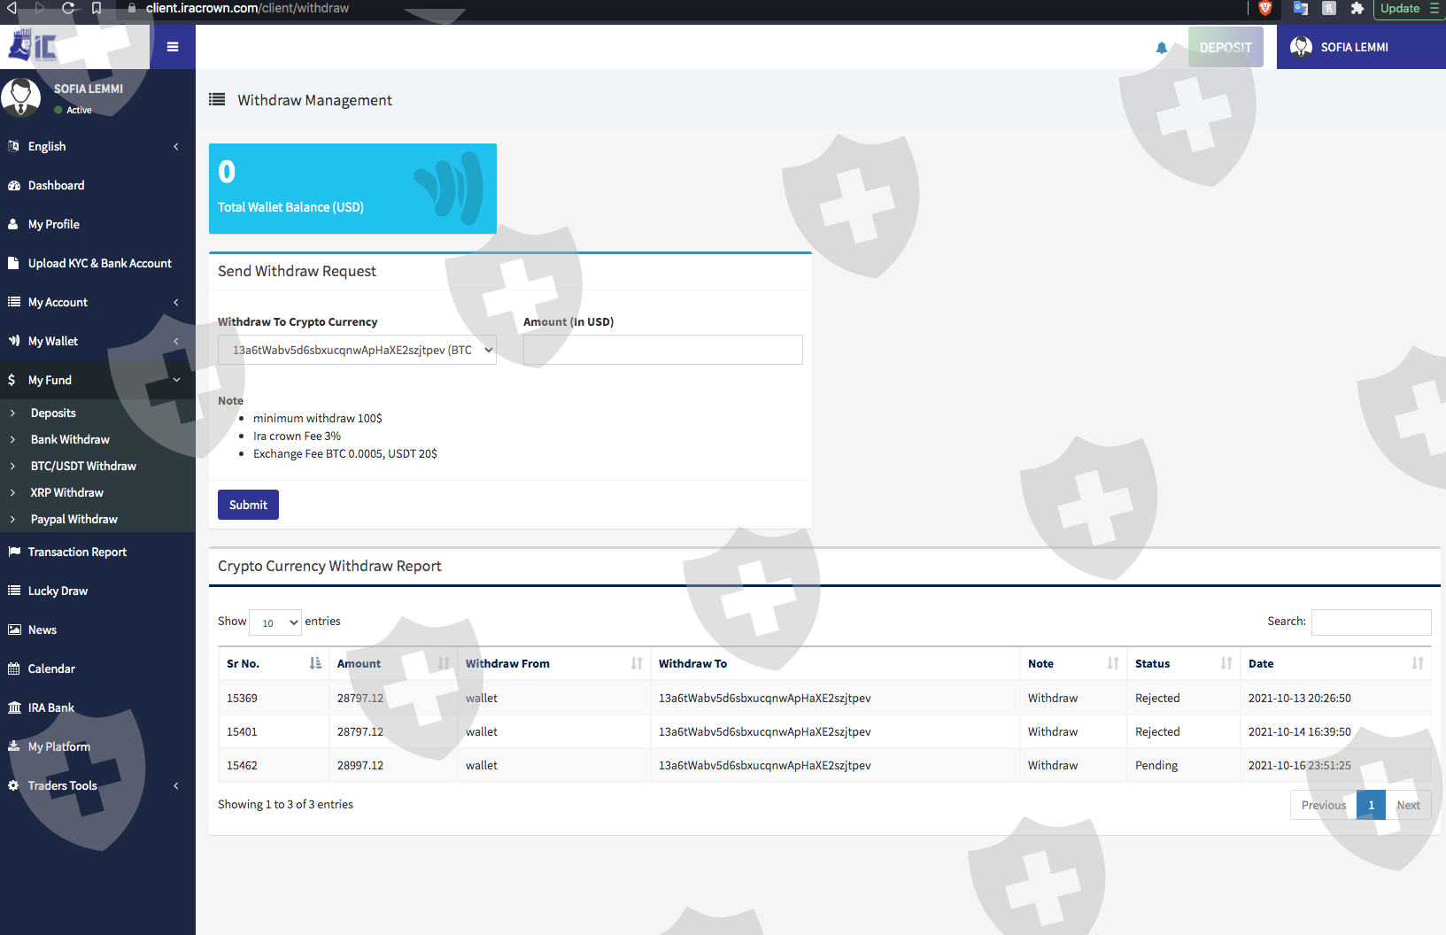Sort table by Status column
1446x935 pixels.
1183,663
